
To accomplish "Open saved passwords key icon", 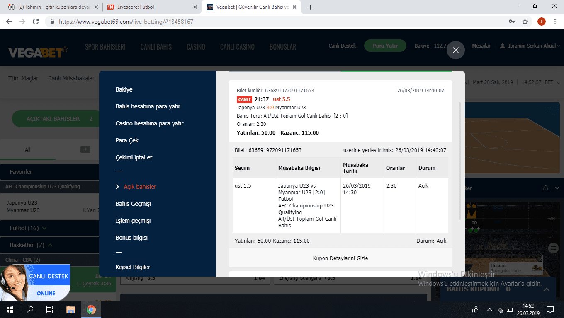I will (512, 22).
